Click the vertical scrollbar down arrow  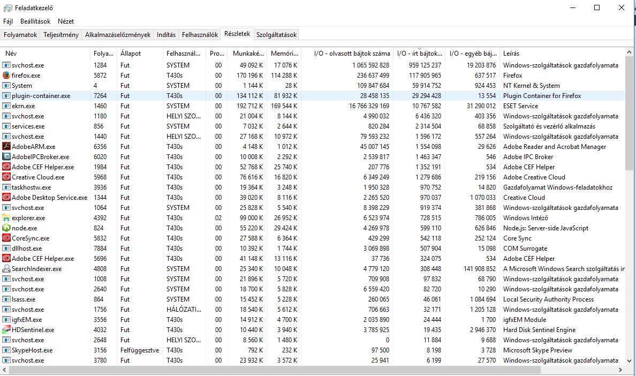[x=629, y=360]
